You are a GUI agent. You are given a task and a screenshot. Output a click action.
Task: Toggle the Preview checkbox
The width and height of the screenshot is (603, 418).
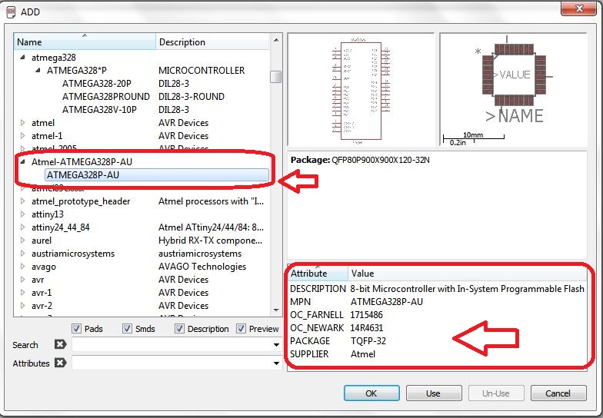tap(241, 329)
